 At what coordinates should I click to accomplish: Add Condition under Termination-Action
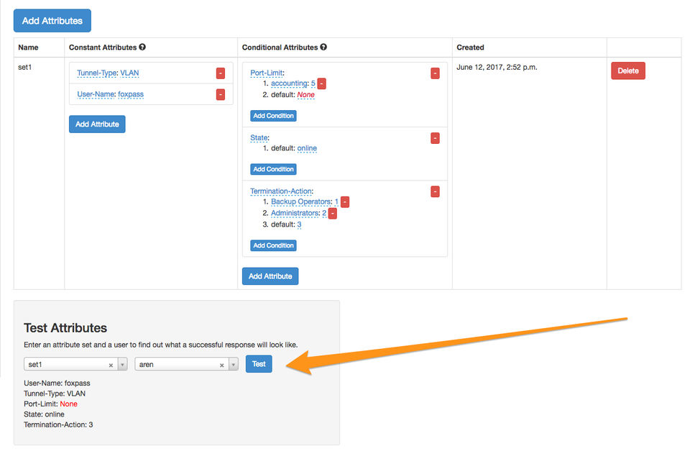(x=273, y=245)
